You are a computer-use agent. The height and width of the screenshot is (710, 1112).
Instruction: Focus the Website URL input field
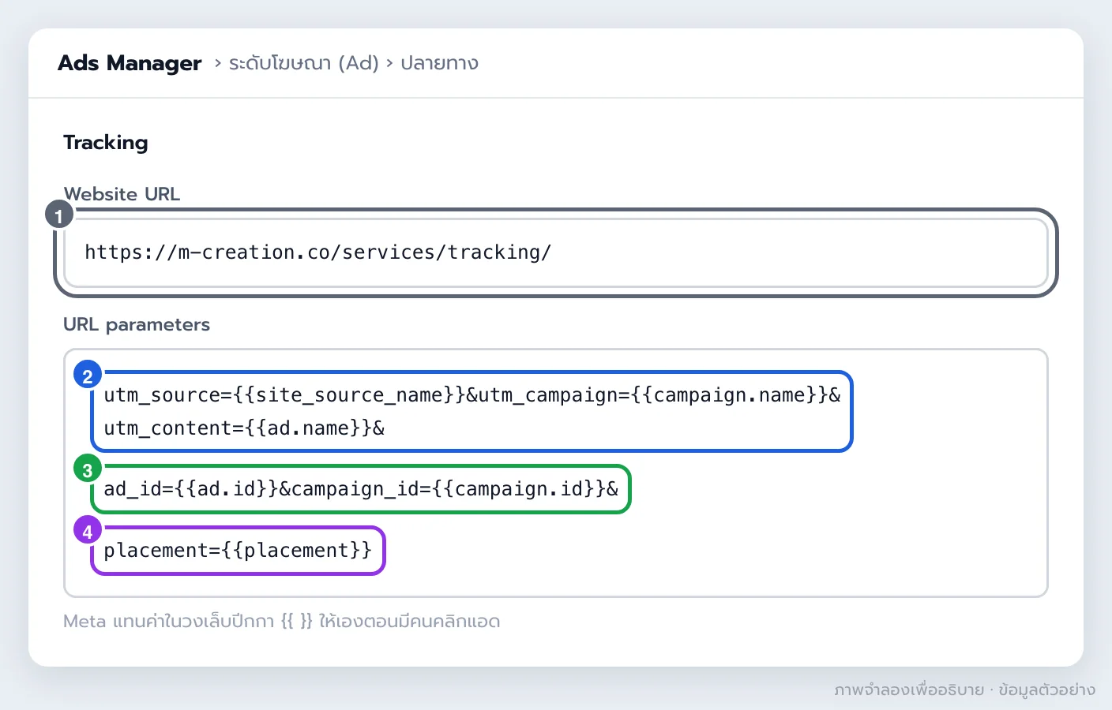(x=555, y=252)
